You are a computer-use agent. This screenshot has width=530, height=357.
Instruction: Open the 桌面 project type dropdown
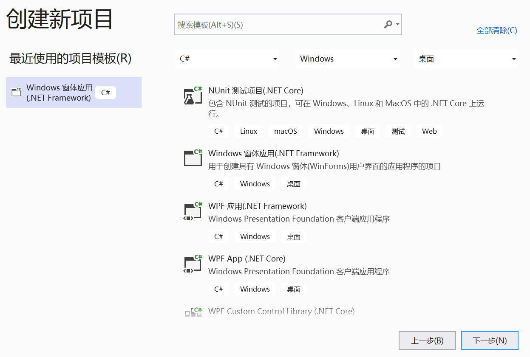pos(466,59)
